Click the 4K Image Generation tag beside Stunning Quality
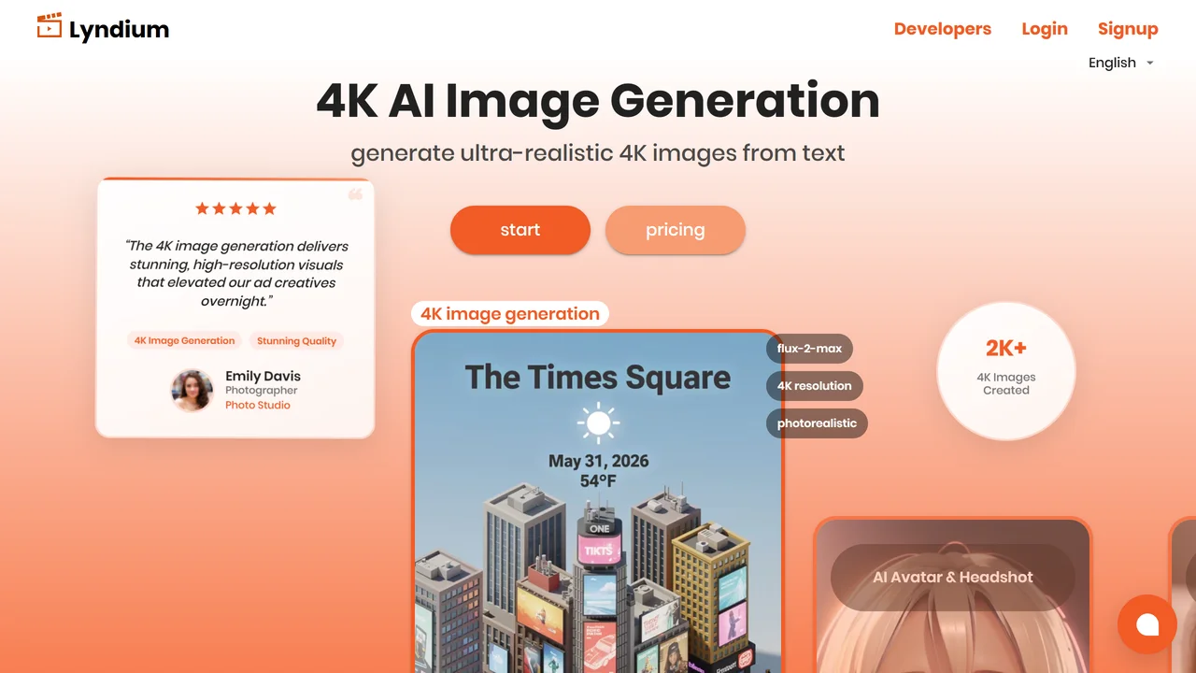Image resolution: width=1196 pixels, height=673 pixels. 184,341
